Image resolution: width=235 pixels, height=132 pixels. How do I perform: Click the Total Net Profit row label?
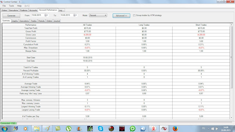pos(31,28)
